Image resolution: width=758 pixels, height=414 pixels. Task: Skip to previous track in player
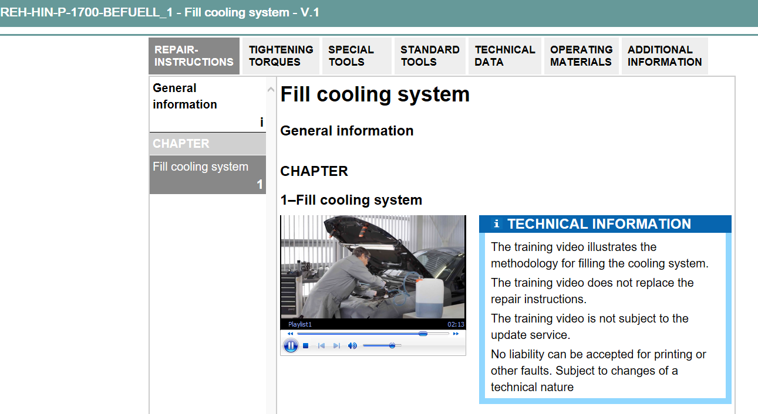coord(321,346)
